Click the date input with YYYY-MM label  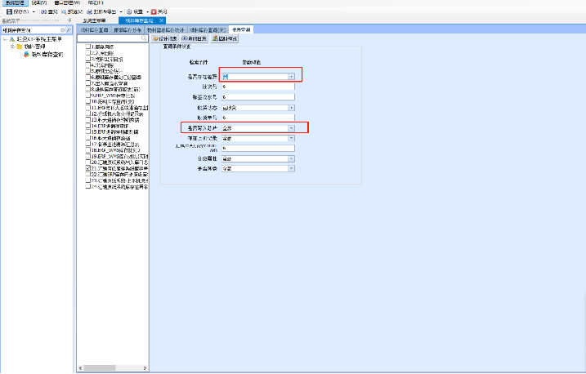[x=258, y=148]
